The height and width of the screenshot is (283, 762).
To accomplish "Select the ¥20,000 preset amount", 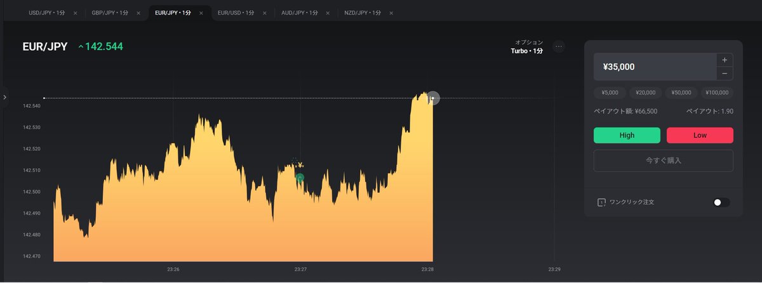I will (x=645, y=93).
